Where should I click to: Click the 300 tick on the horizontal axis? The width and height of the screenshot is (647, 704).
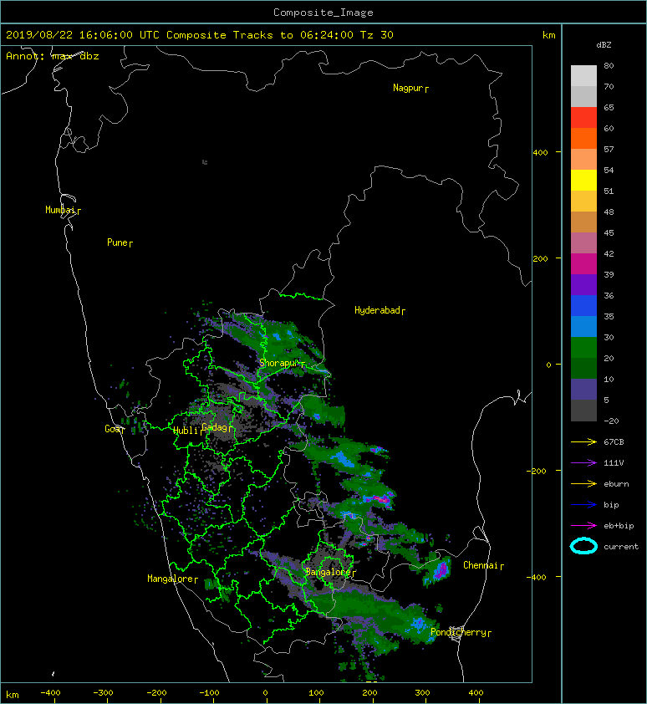point(422,693)
